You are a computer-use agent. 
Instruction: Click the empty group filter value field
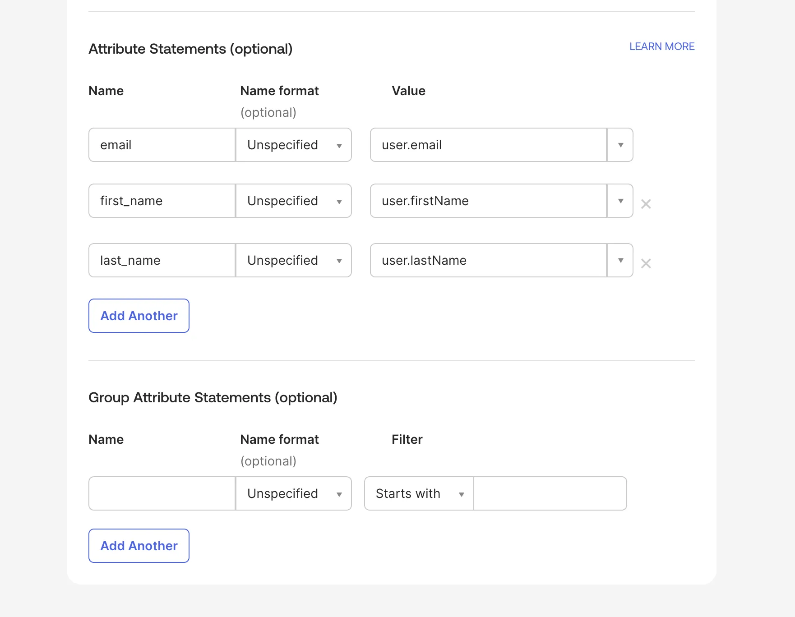(x=550, y=493)
